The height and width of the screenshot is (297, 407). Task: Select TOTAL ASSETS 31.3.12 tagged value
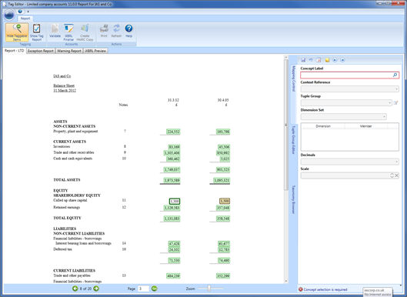pos(172,180)
